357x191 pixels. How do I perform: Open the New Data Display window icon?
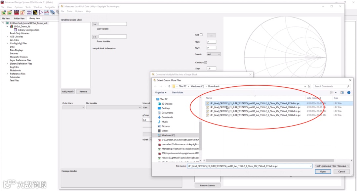[47, 12]
